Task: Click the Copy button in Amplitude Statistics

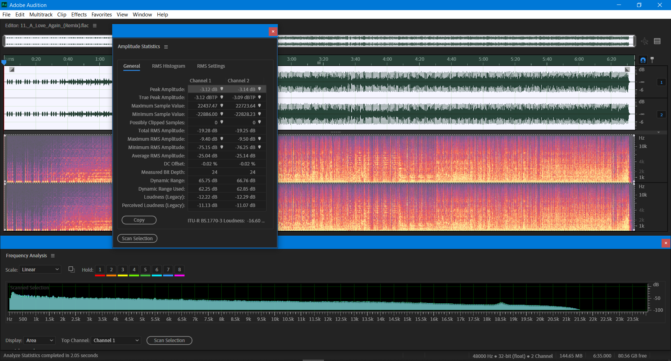Action: click(139, 220)
